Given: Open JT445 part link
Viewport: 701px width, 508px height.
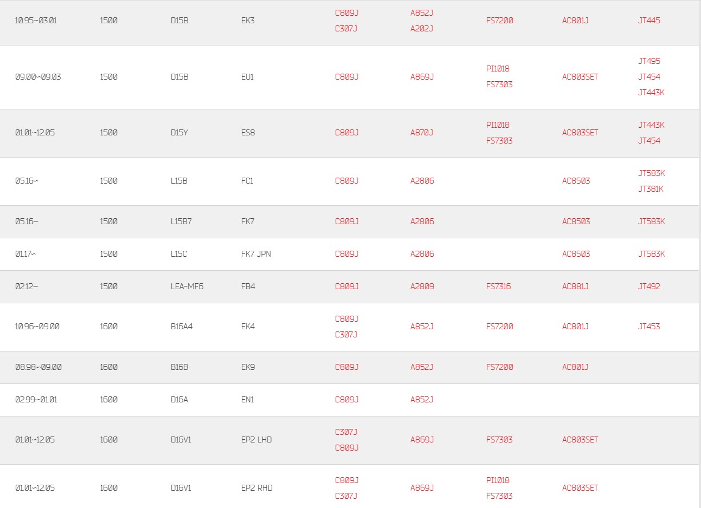Looking at the screenshot, I should (649, 21).
